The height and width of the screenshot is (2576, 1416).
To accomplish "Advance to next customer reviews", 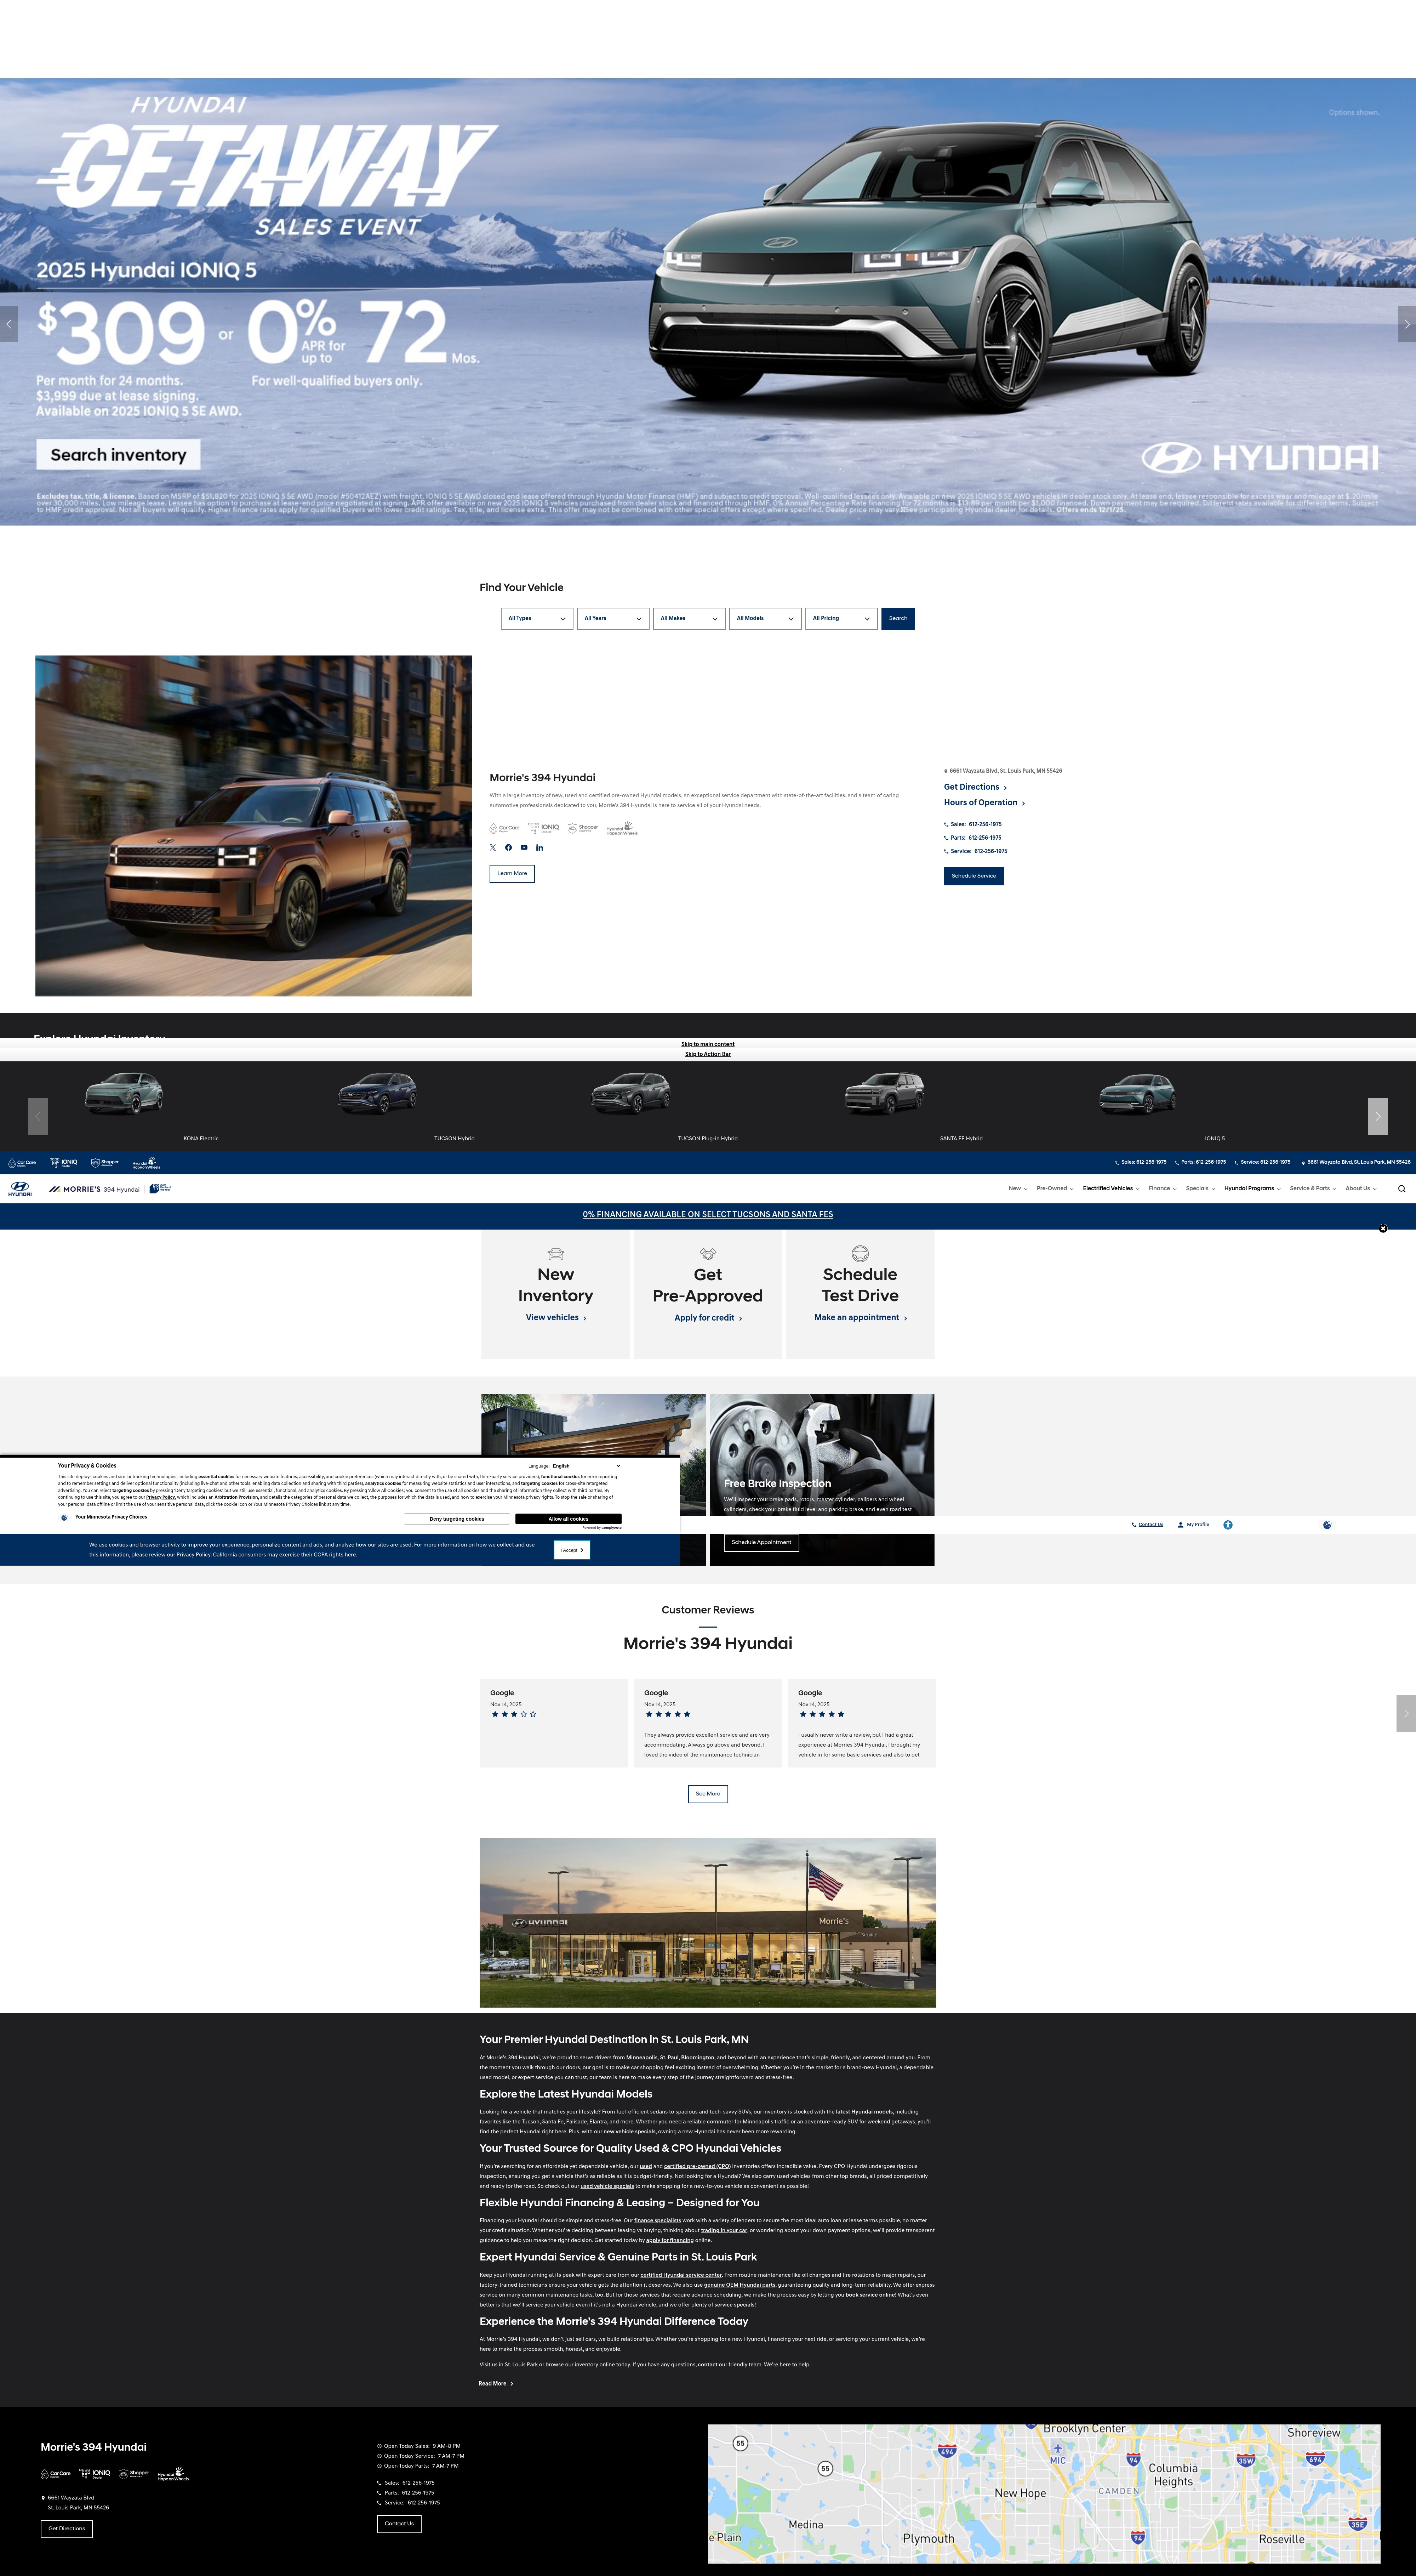I will (x=1406, y=1713).
